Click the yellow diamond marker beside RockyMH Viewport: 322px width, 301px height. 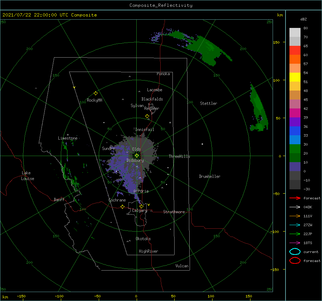click(x=96, y=93)
